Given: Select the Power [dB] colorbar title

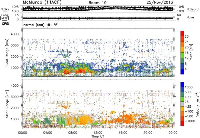Looking at the screenshot, I should (x=191, y=53).
